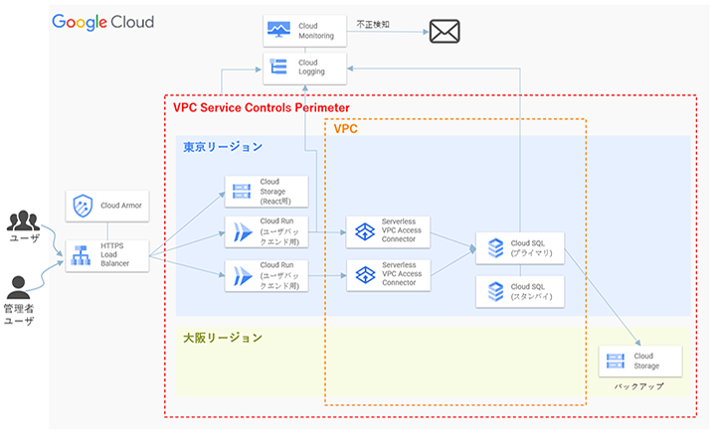This screenshot has height=434, width=716.
Task: Click the 'Cloud SQL (プライマリ)' label text
Action: coord(531,248)
